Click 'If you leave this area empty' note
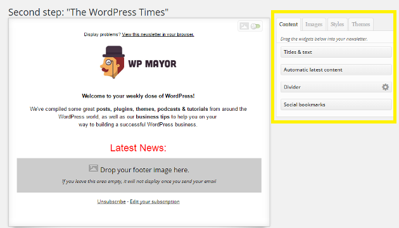The height and width of the screenshot is (228, 399). pos(139,181)
